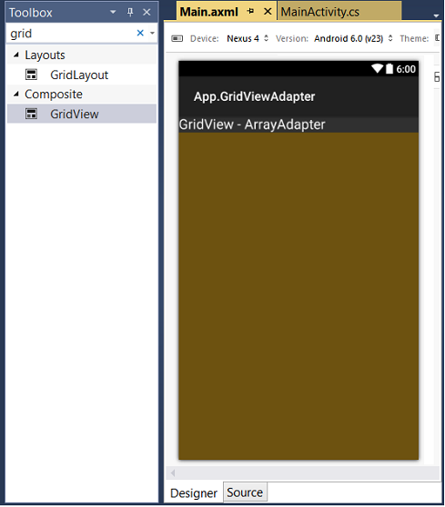This screenshot has width=445, height=507.
Task: Toggle pin on the Main.axml tab
Action: 250,11
